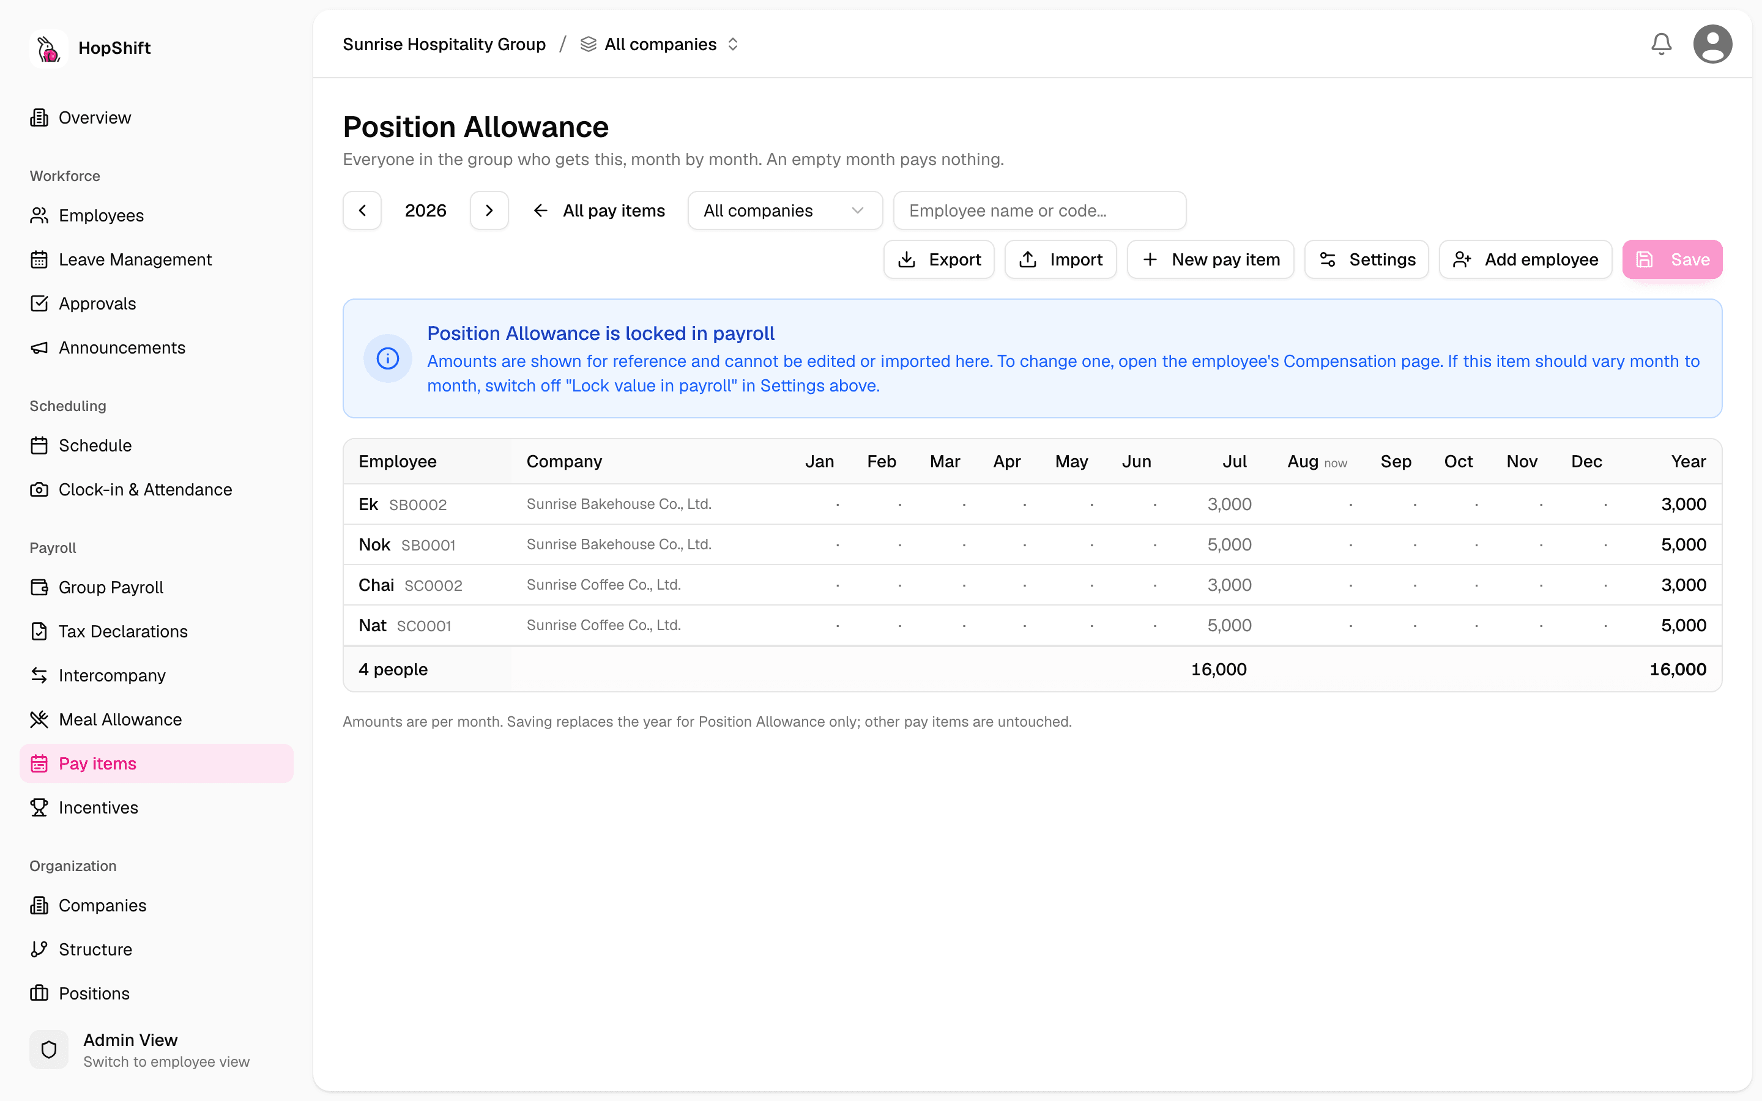Click the layers icon beside All companies breadcrumb
The image size is (1762, 1101).
click(589, 45)
